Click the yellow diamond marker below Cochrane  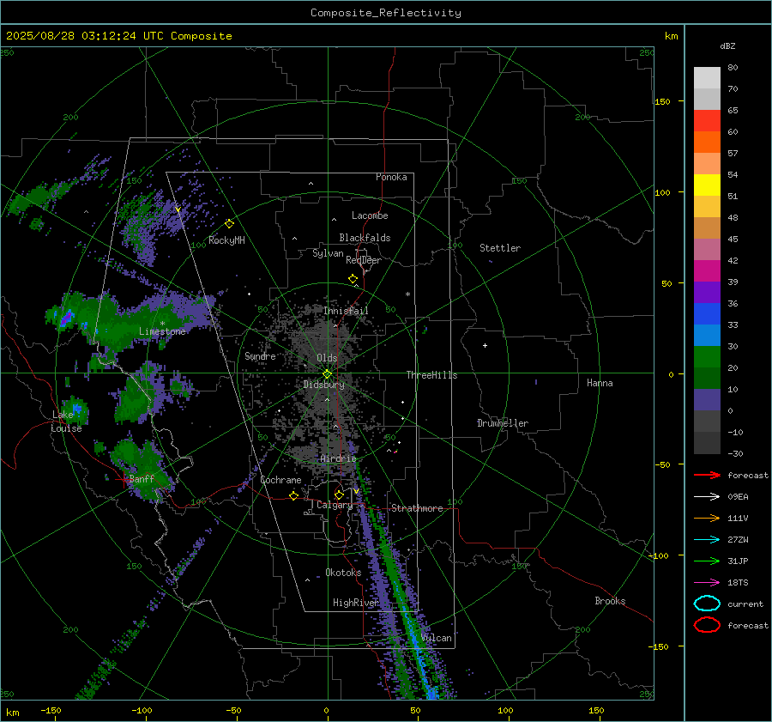tap(293, 495)
